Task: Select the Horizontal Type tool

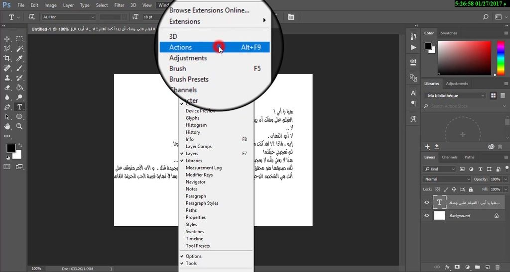Action: (x=19, y=107)
